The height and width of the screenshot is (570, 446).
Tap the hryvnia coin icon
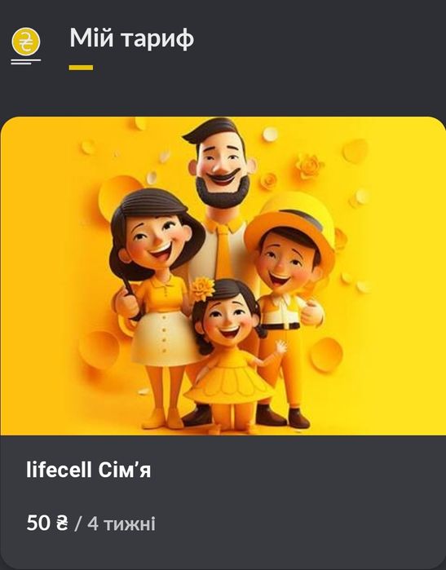(x=26, y=42)
